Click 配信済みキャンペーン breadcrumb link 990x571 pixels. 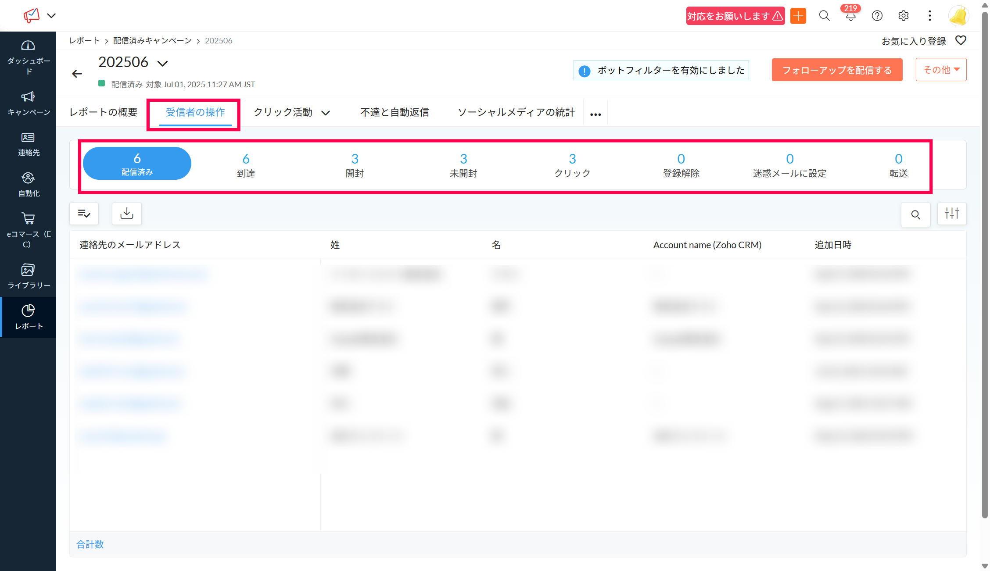(152, 41)
